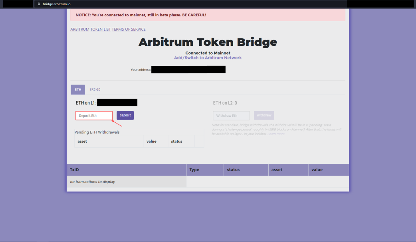Click the Pending ETH Withdrawals title
Viewport: 416px width, 242px height.
point(97,132)
